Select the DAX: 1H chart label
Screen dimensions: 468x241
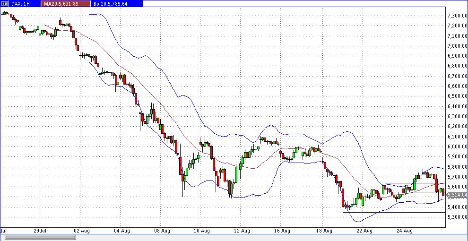[21, 4]
